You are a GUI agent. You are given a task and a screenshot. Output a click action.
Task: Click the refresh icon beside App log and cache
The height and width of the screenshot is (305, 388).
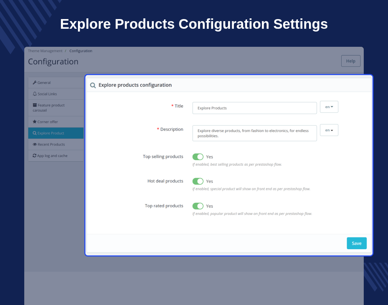[34, 156]
